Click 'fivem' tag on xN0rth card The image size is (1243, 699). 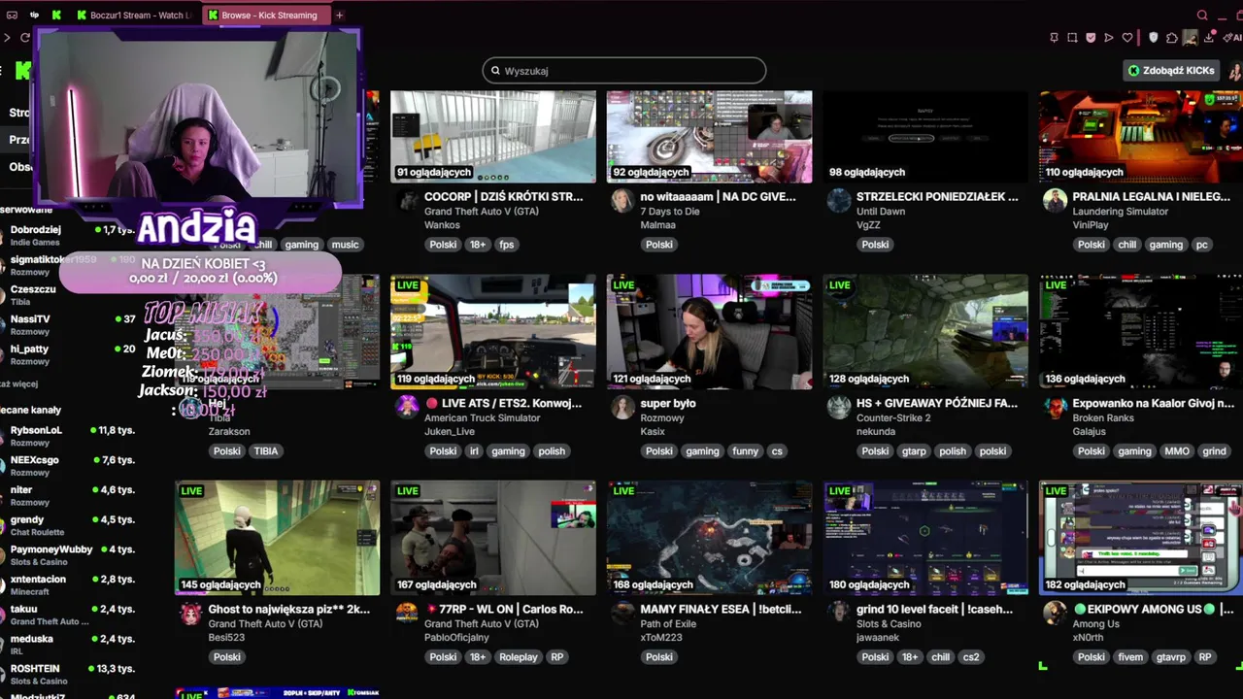pos(1130,657)
